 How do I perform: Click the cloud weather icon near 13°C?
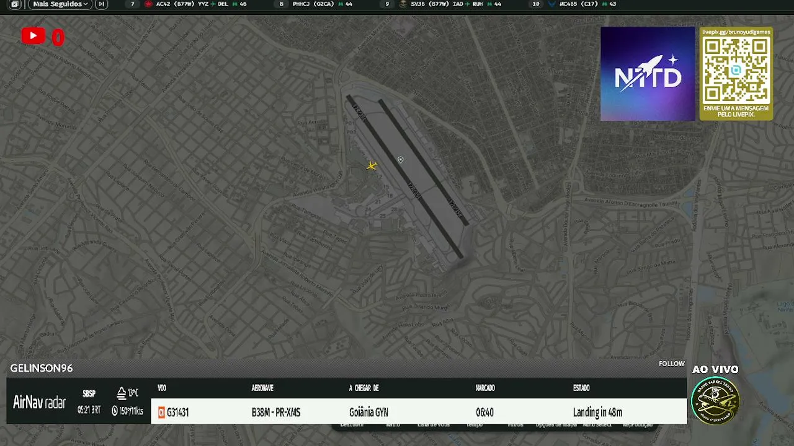click(122, 393)
